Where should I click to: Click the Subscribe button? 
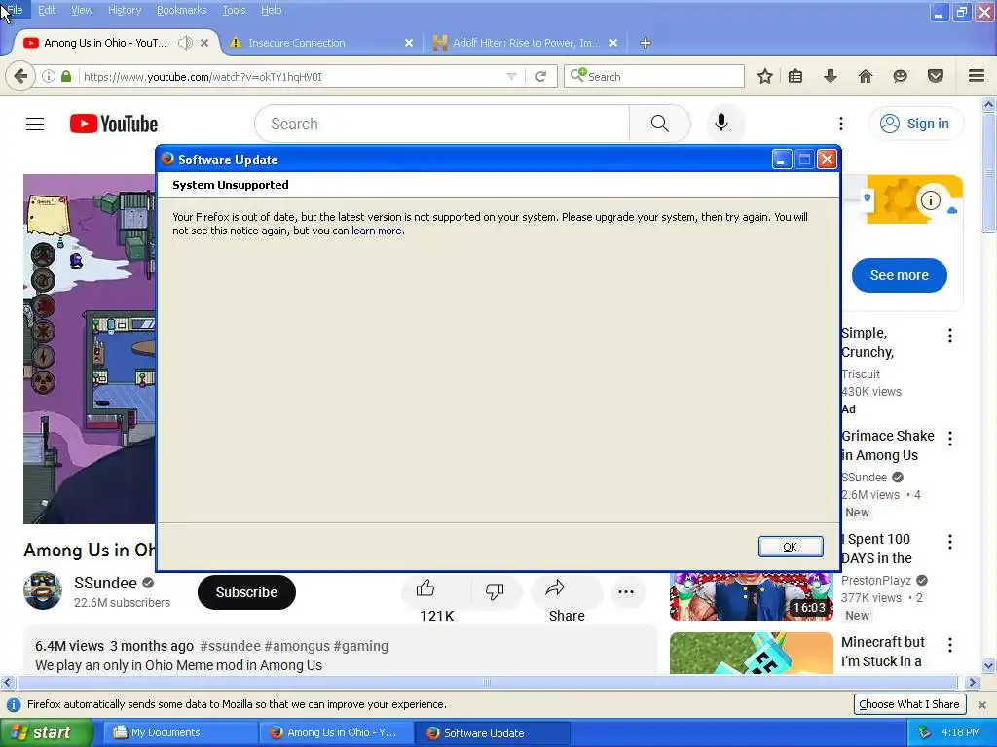246,592
